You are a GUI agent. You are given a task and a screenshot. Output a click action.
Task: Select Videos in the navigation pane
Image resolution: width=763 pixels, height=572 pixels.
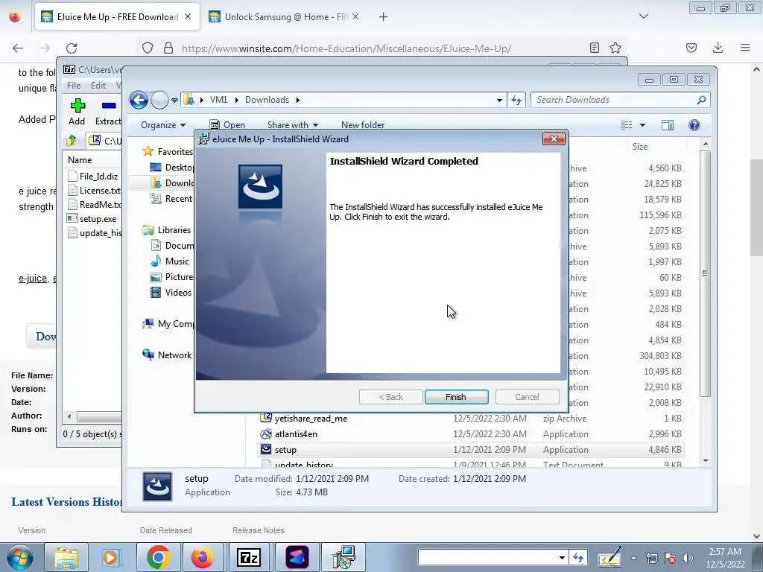tap(171, 292)
